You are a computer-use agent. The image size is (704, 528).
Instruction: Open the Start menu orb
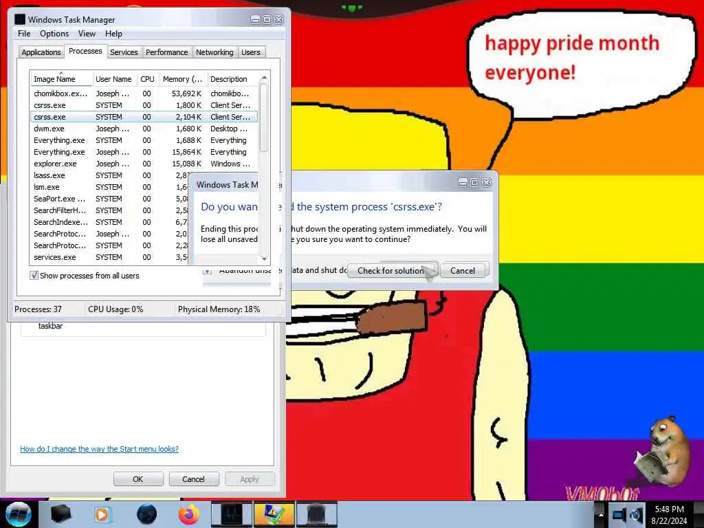point(18,514)
